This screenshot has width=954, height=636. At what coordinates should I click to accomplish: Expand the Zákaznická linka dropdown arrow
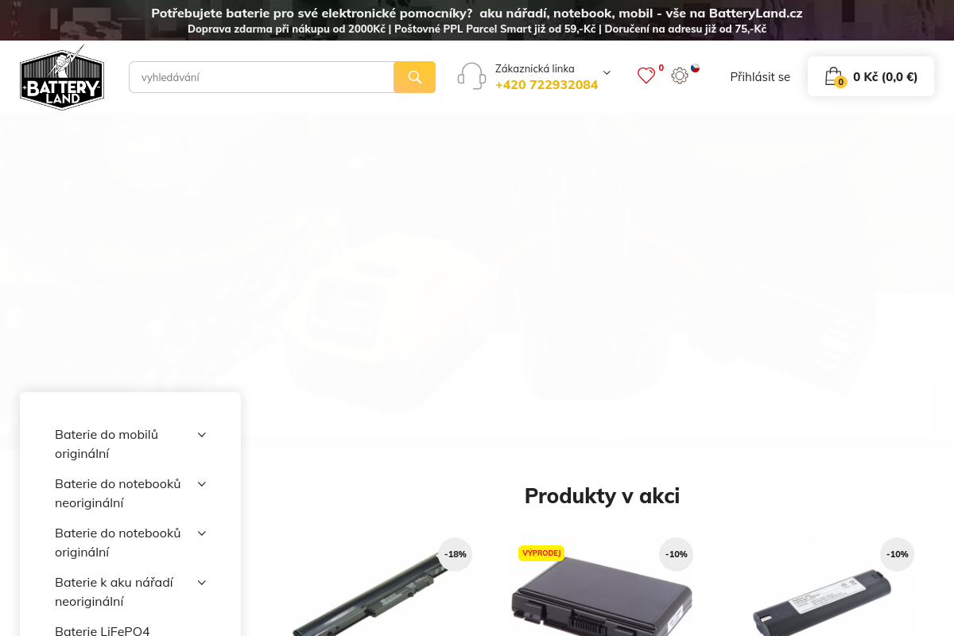pyautogui.click(x=607, y=72)
